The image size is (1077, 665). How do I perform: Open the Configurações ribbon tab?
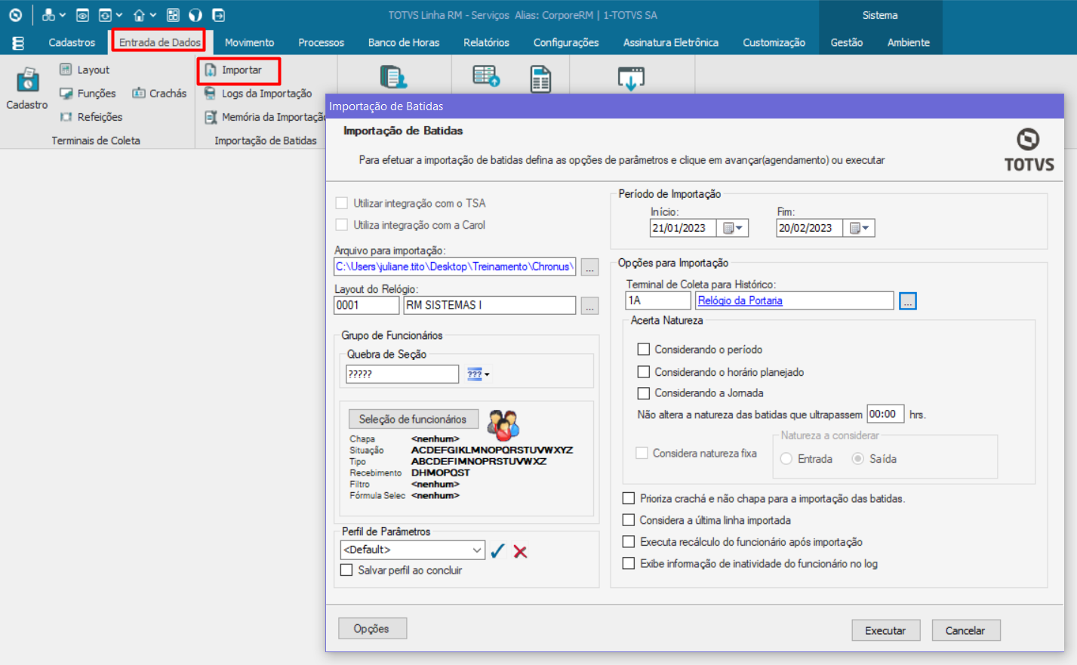pos(566,43)
